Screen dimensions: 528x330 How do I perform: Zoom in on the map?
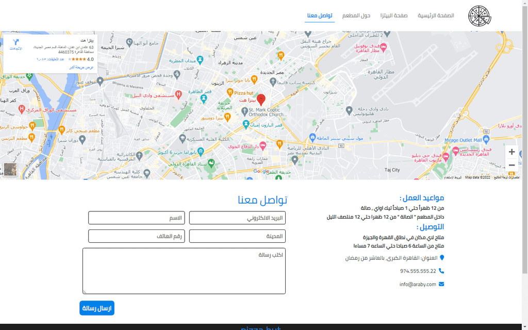tap(511, 152)
